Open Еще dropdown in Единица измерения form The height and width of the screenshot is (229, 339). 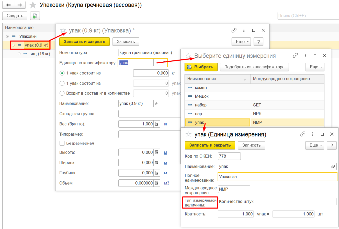click(x=315, y=145)
